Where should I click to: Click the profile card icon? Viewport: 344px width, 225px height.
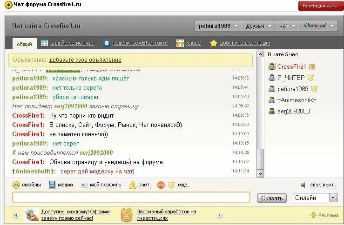pyautogui.click(x=84, y=185)
